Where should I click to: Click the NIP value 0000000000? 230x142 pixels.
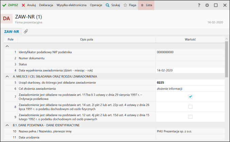pos(165,52)
